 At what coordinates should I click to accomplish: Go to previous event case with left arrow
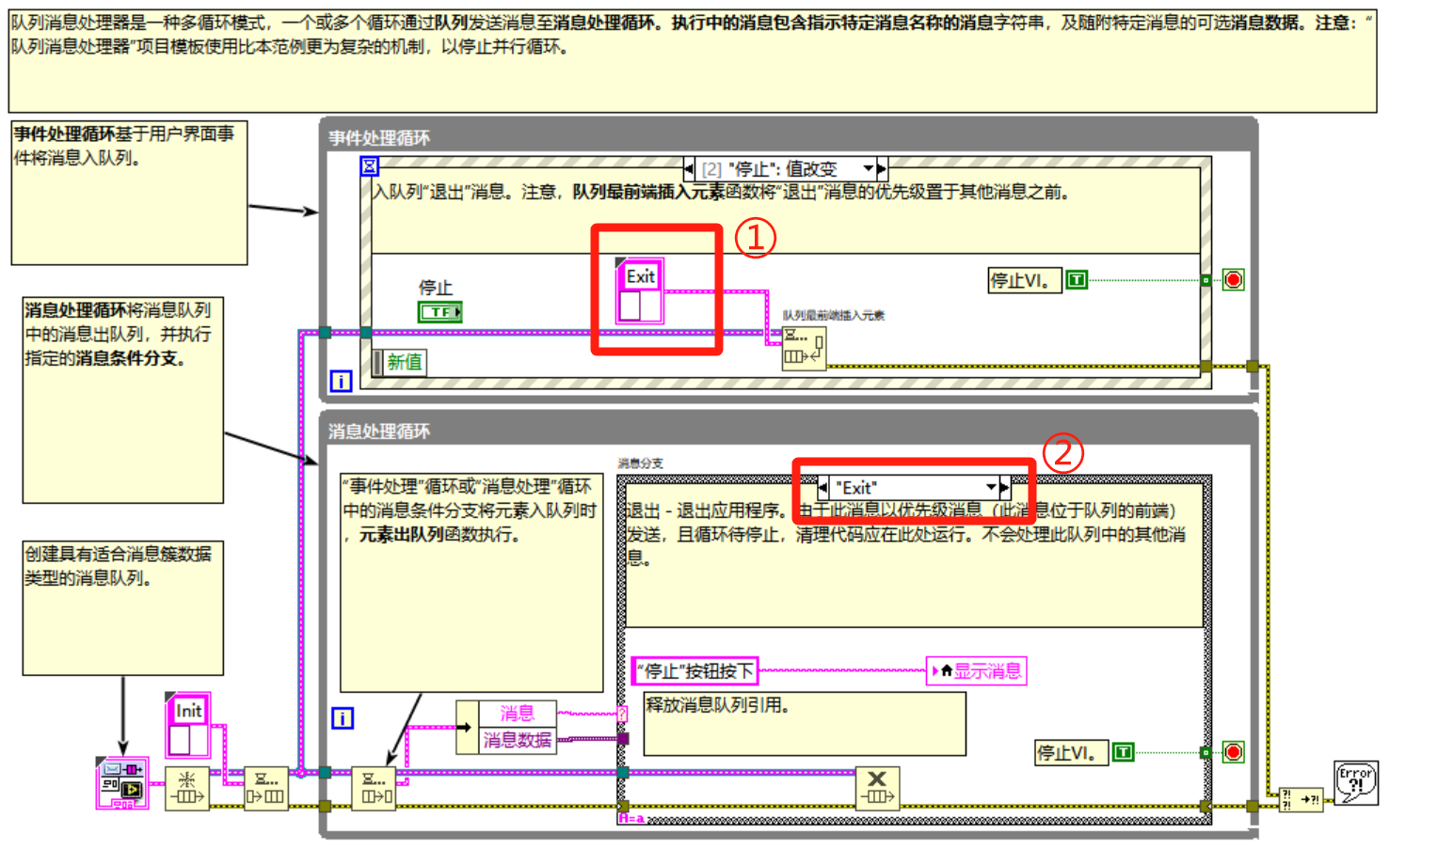coord(689,168)
